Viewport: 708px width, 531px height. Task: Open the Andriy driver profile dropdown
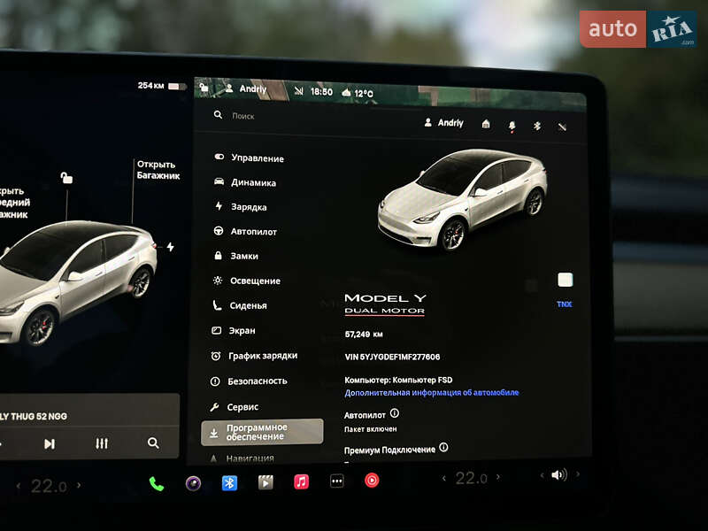click(x=443, y=123)
